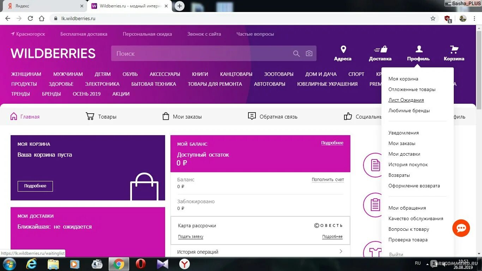Select Обратная связь tab
Screen dimensions: 482x271
(273, 116)
